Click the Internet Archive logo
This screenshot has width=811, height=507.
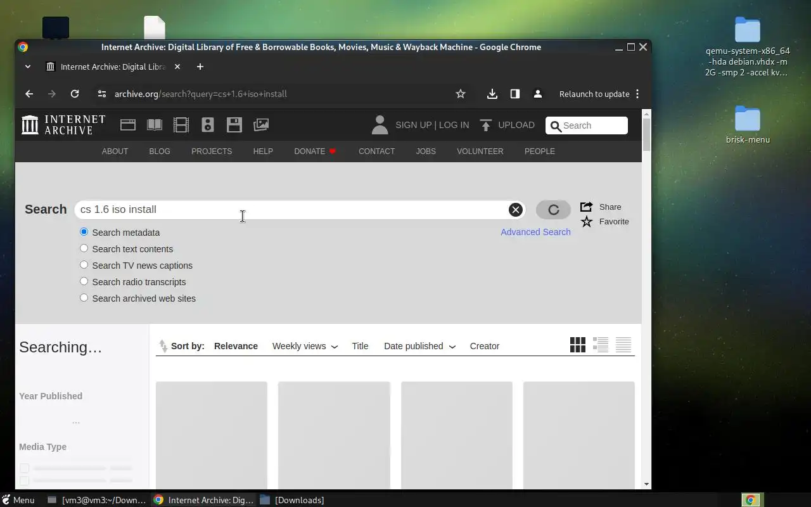point(63,125)
